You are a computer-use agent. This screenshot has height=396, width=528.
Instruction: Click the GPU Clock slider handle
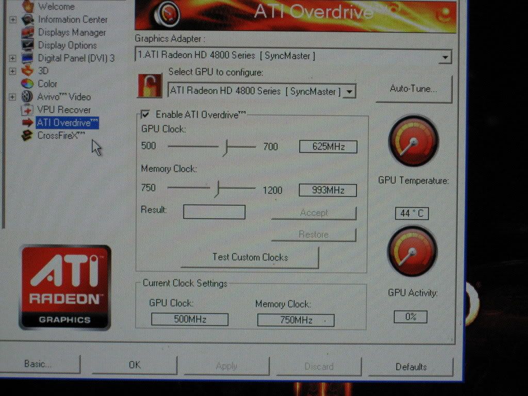coord(226,148)
